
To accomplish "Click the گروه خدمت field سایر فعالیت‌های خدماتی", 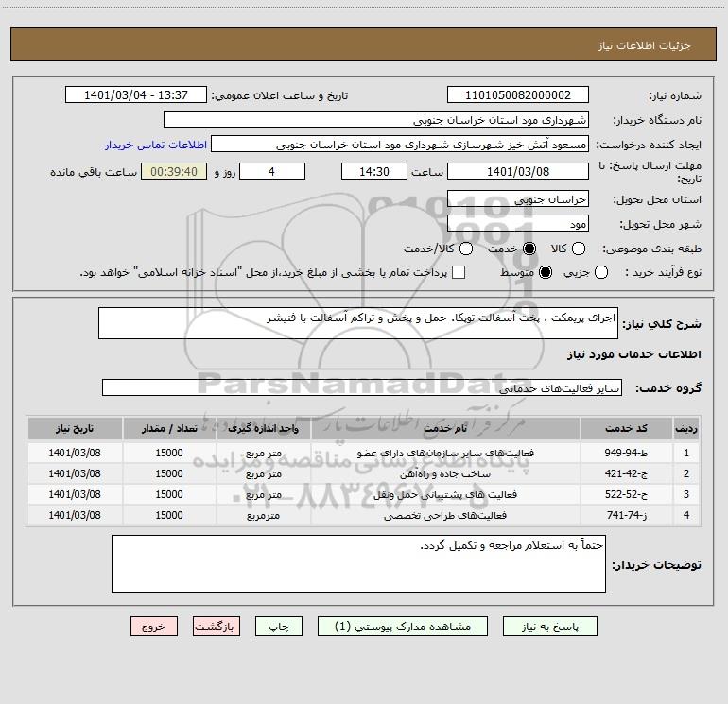I will pos(362,387).
